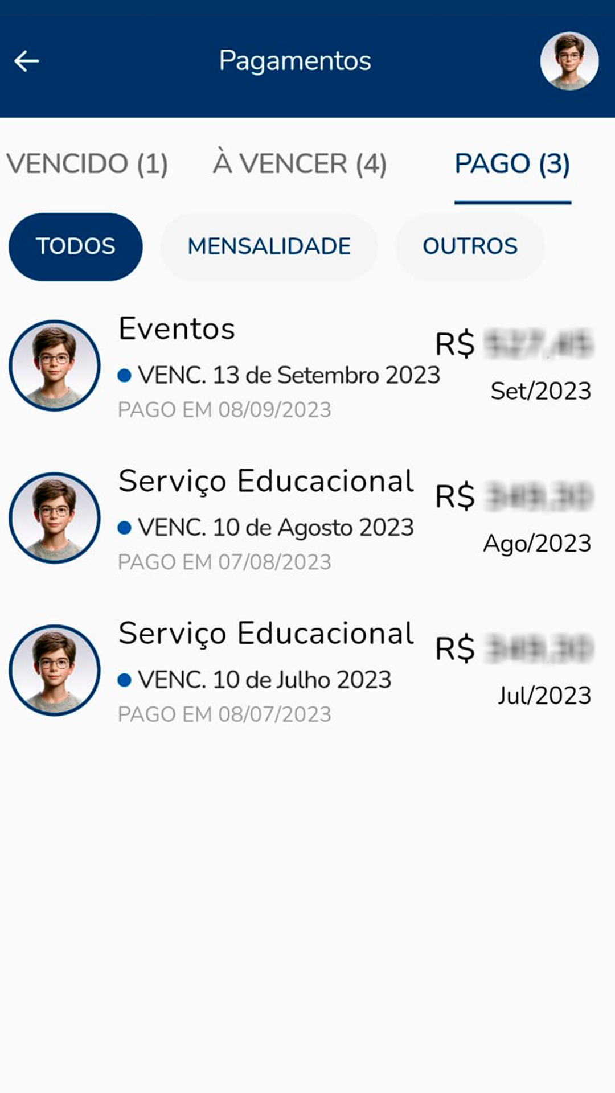The width and height of the screenshot is (615, 1093).
Task: Open the profile avatar in header
Action: click(x=569, y=61)
